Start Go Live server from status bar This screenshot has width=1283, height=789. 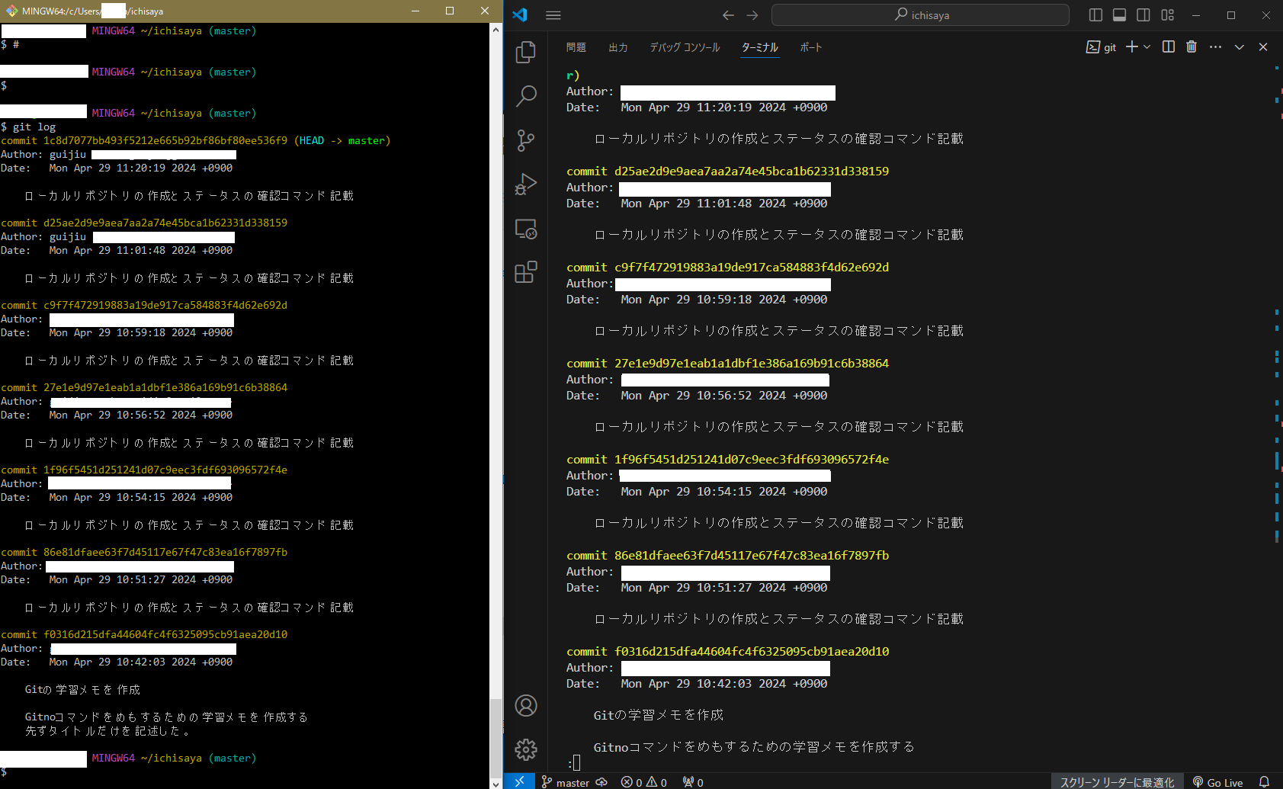[x=1217, y=782]
